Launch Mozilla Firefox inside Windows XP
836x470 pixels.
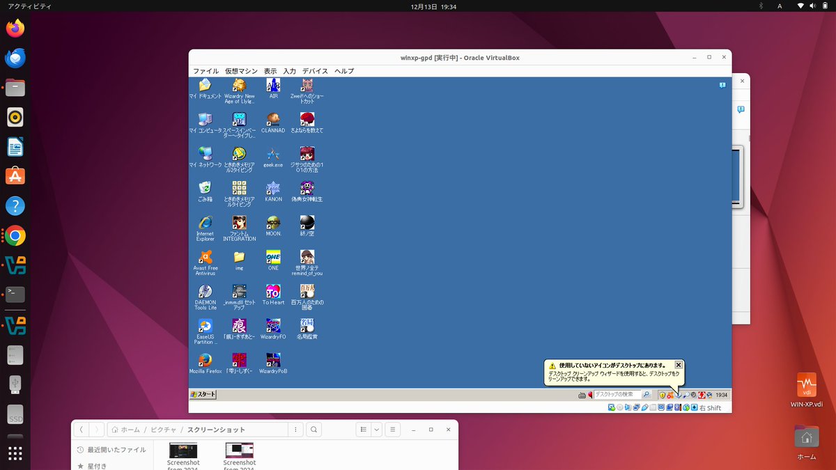click(x=205, y=363)
